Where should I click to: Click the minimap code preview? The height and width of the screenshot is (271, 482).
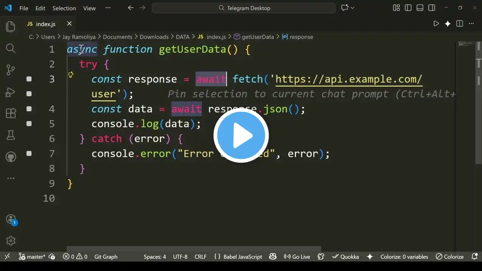pyautogui.click(x=466, y=44)
